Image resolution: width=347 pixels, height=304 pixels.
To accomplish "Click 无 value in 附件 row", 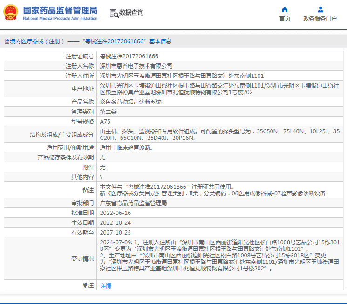I will pyautogui.click(x=102, y=167).
